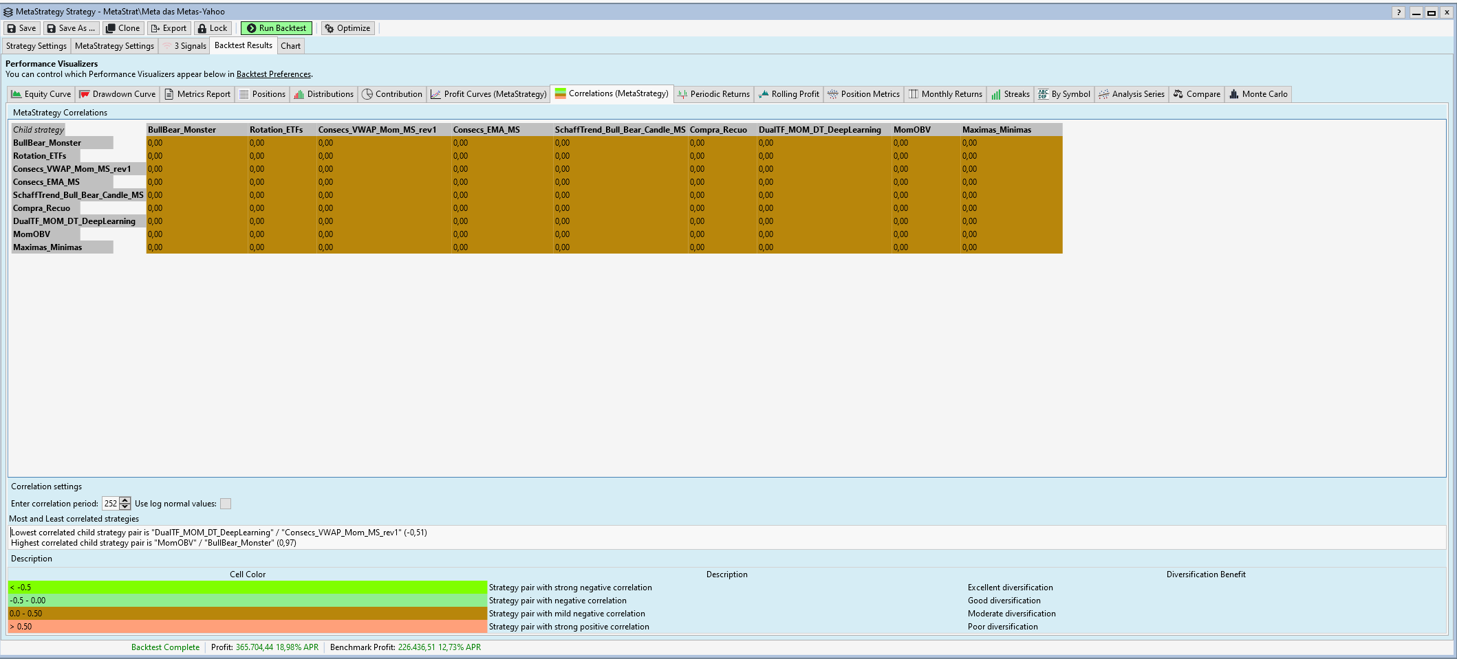Open the Backtest Preferences link
The height and width of the screenshot is (659, 1457).
click(x=273, y=74)
